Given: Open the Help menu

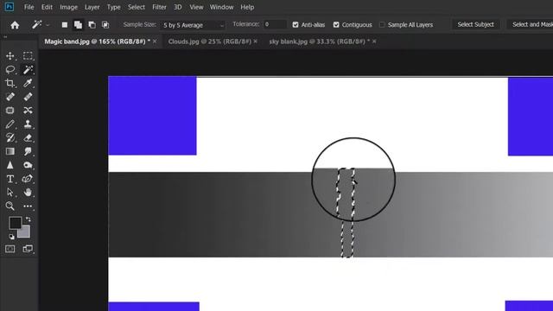Looking at the screenshot, I should tap(247, 7).
